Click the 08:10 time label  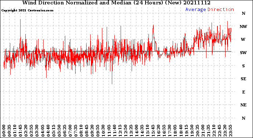coord(81,131)
